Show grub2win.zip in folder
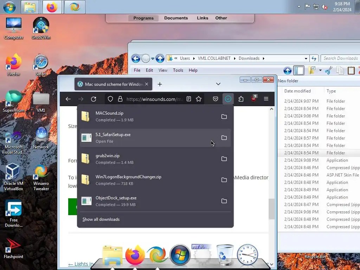The image size is (360, 270). (224, 159)
